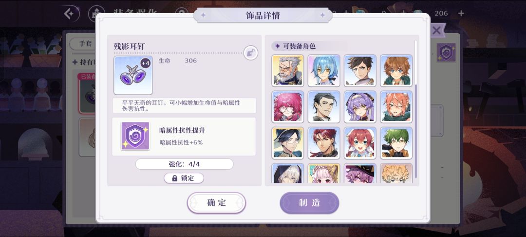The height and width of the screenshot is (237, 526).
Task: Toggle the 锁定 lock button
Action: point(184,178)
